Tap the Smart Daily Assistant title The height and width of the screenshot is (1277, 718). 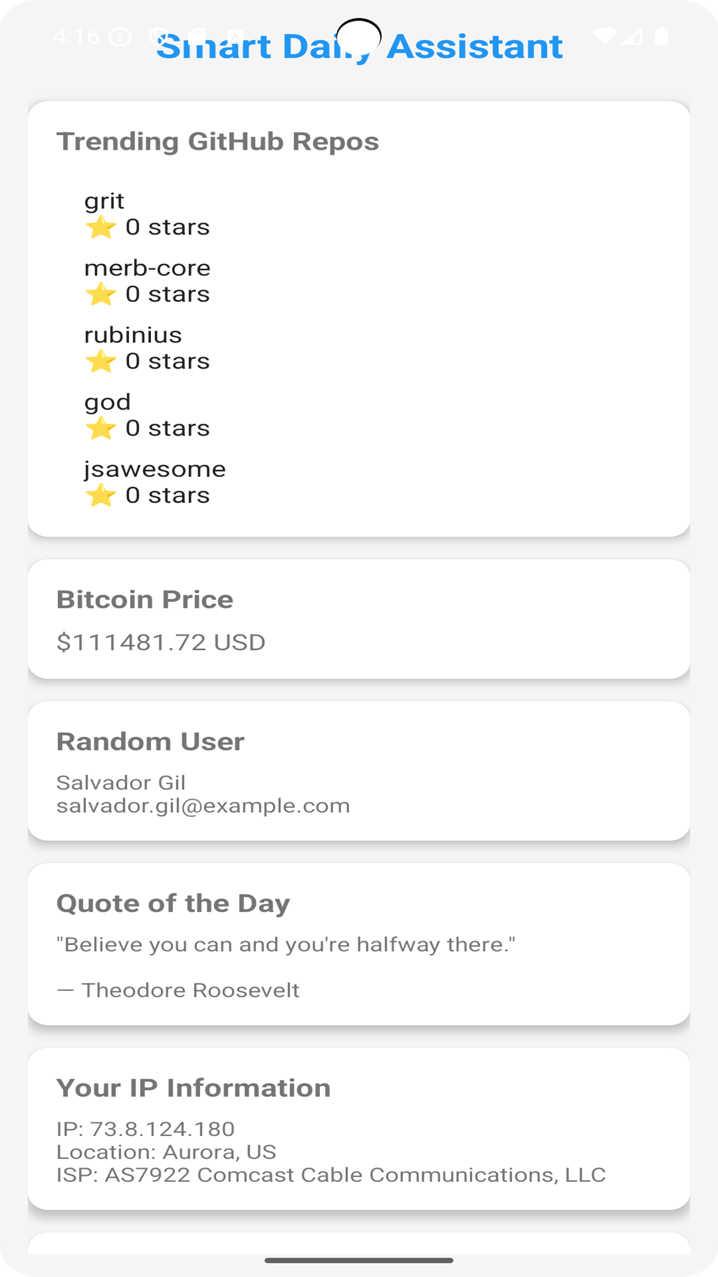359,47
